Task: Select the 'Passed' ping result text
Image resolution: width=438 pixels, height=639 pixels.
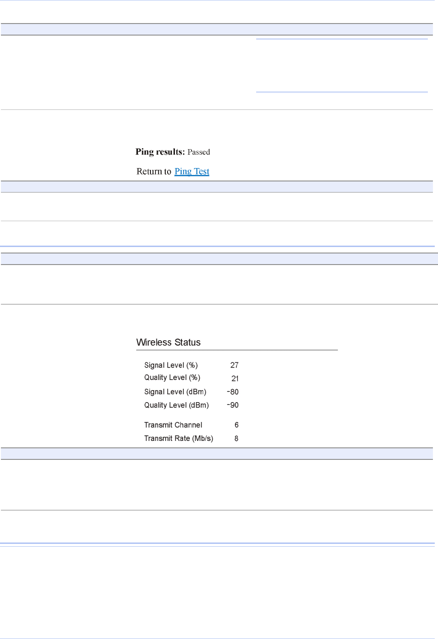Action: (199, 152)
